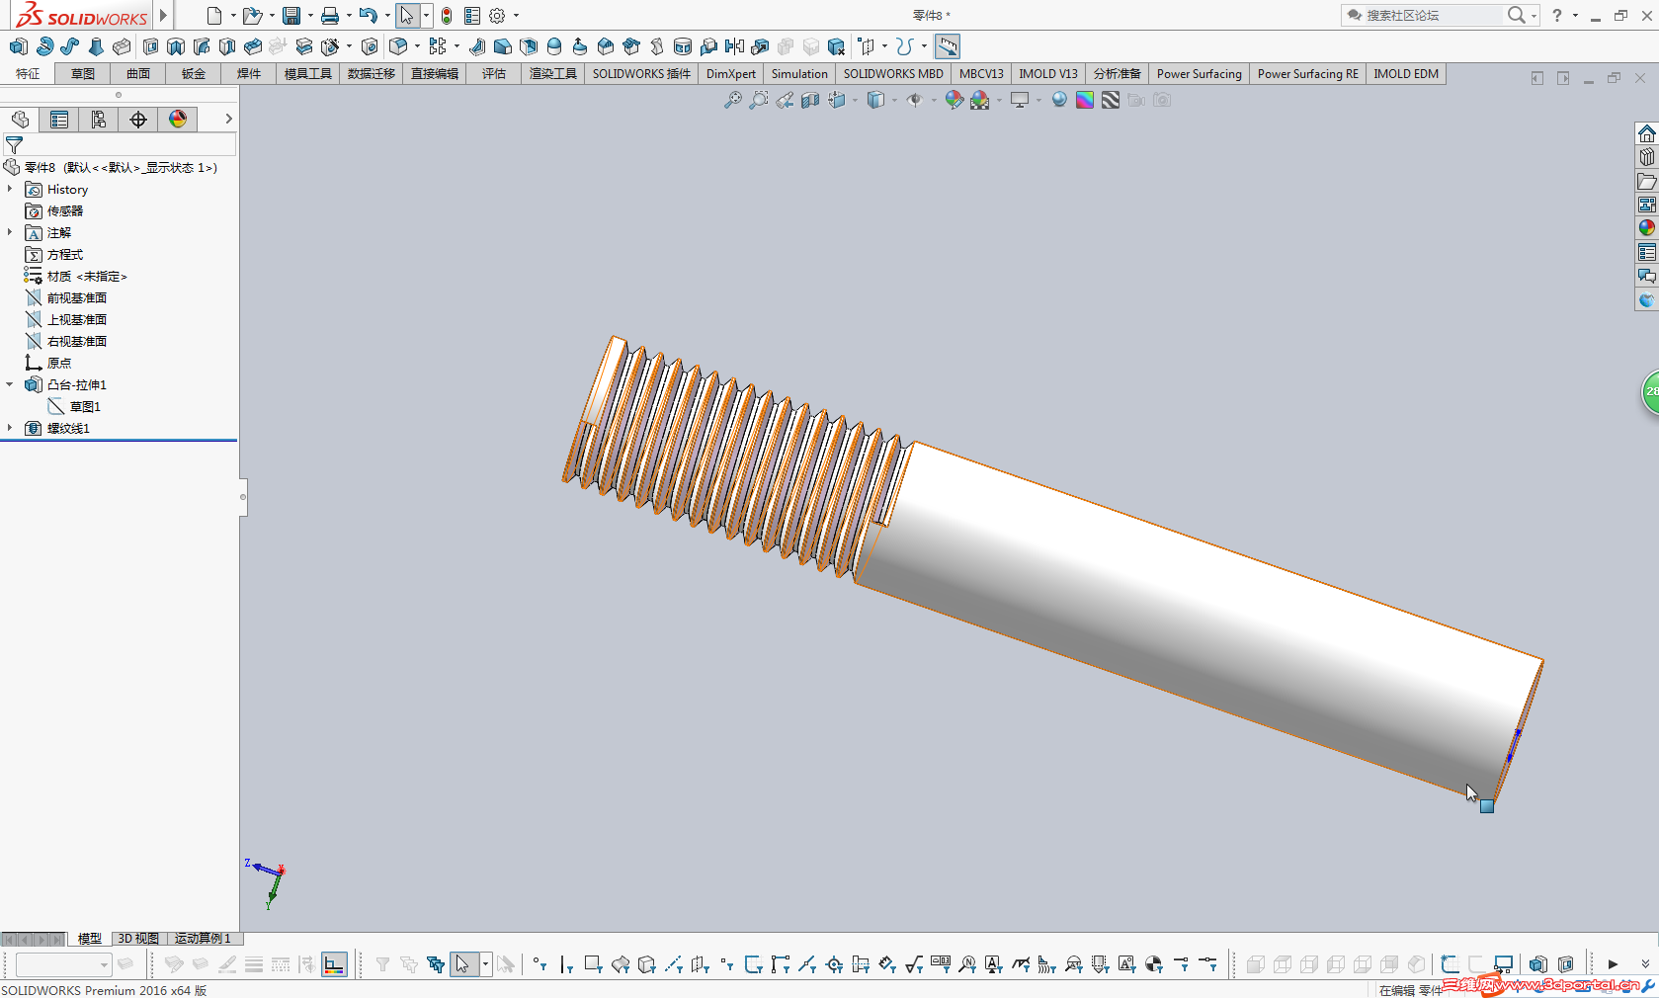Switch to the 钣金 sheet metal tab

[x=194, y=74]
